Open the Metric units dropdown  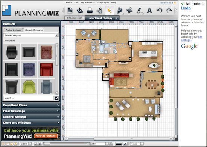coord(137,144)
